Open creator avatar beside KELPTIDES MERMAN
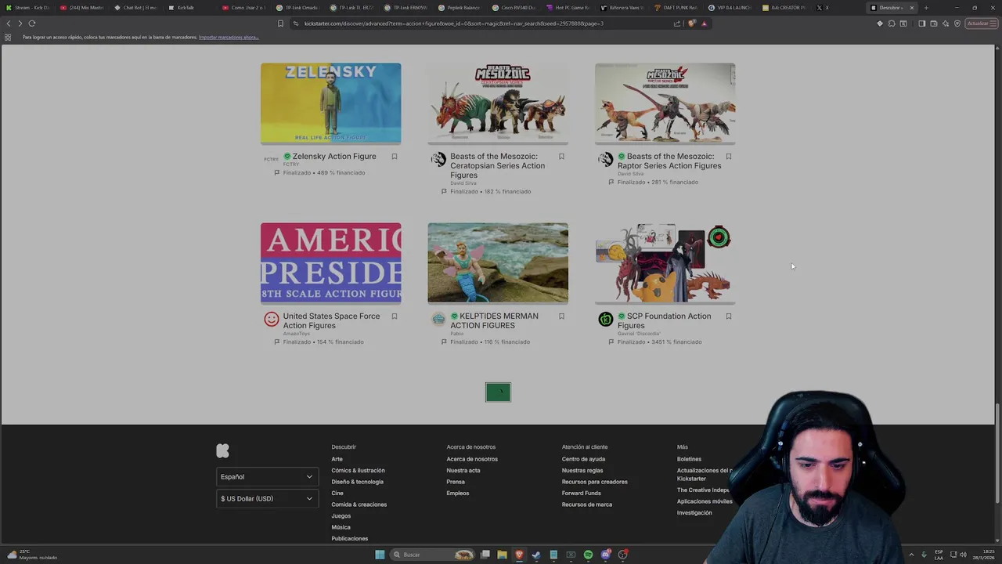The width and height of the screenshot is (1002, 564). coord(438,319)
